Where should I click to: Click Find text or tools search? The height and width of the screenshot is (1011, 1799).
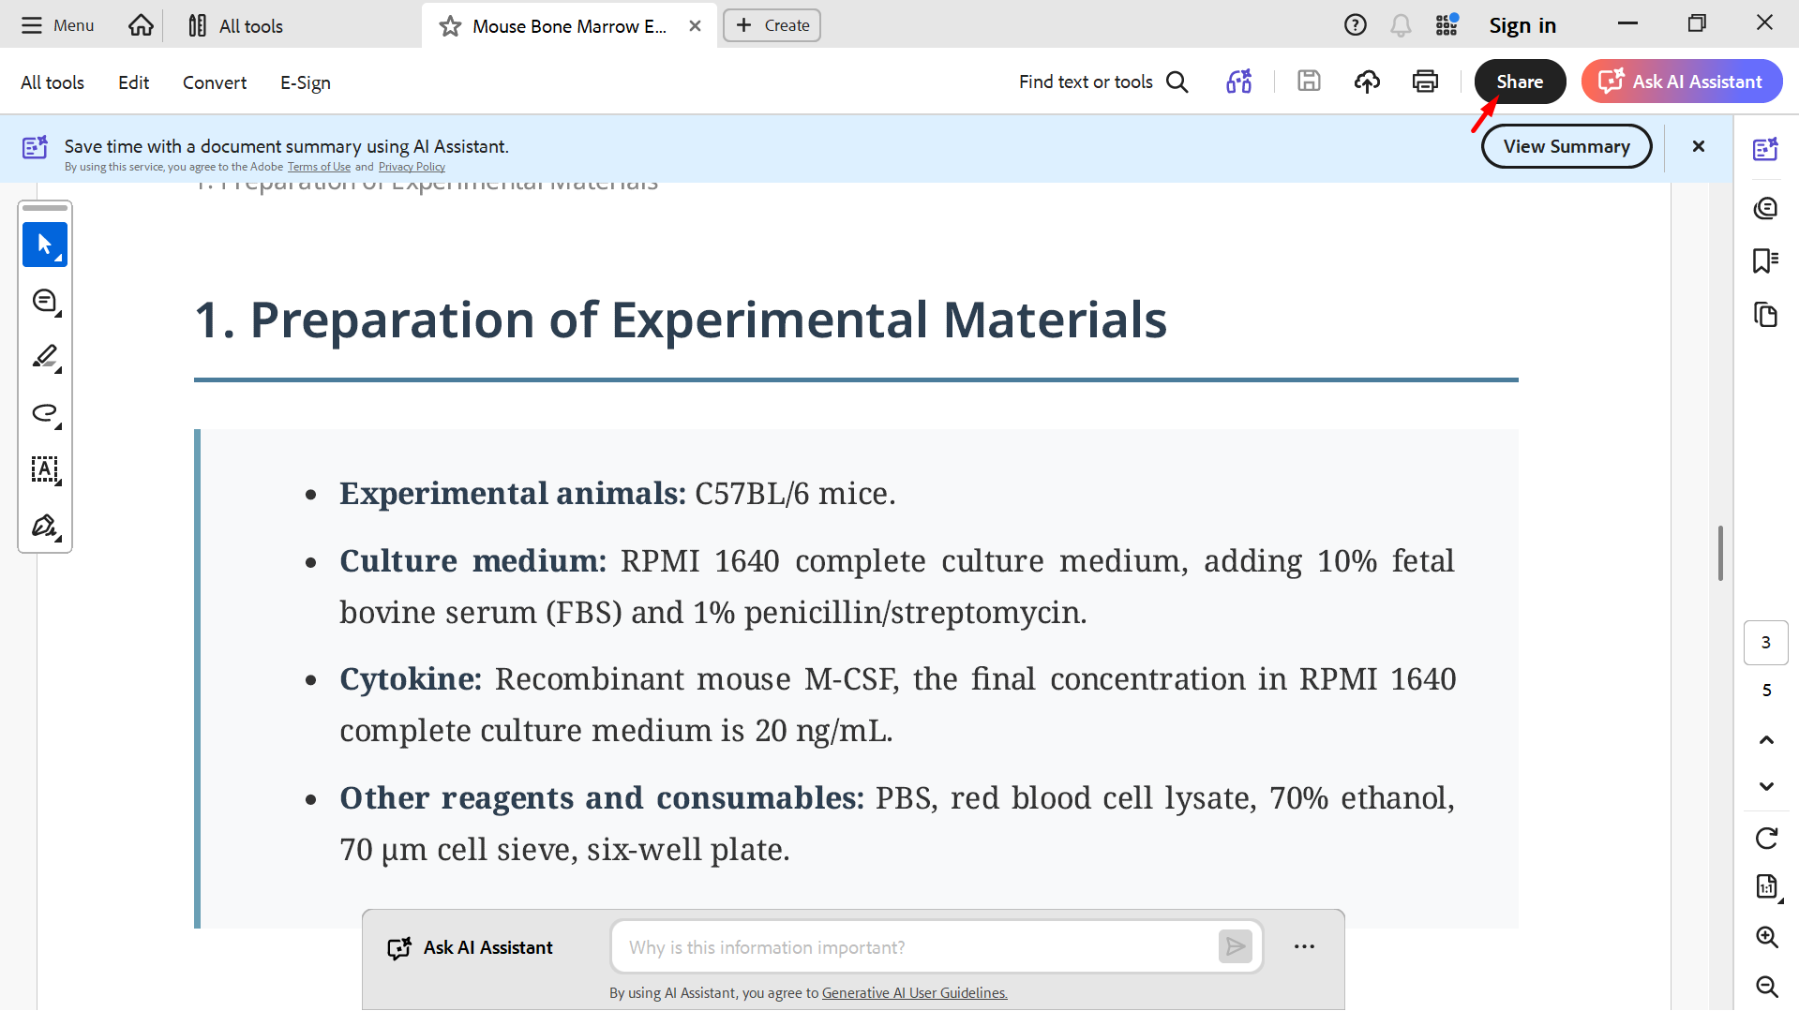(1103, 82)
